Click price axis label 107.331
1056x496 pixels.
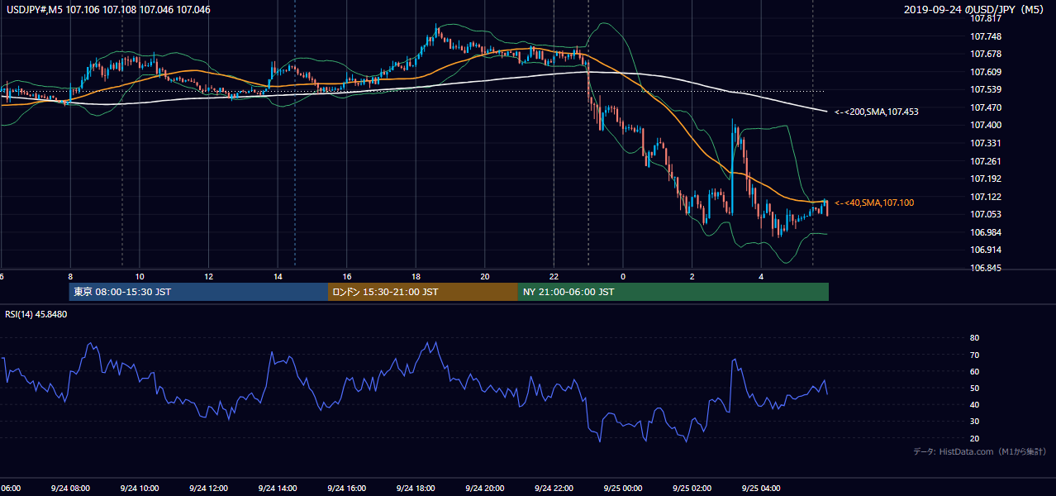point(987,143)
